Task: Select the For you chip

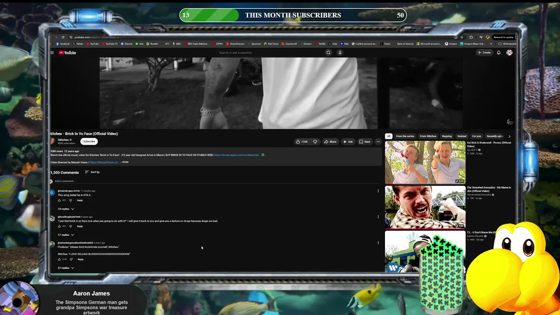Action: (477, 136)
